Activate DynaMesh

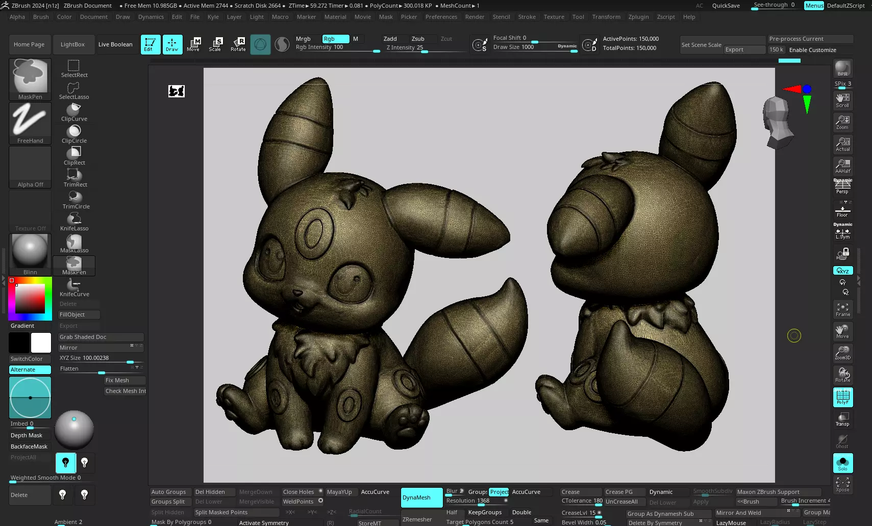point(421,497)
